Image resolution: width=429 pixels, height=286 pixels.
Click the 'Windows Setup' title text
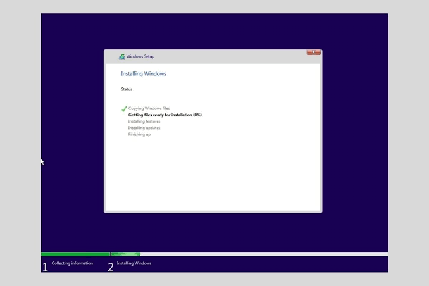[x=140, y=56]
